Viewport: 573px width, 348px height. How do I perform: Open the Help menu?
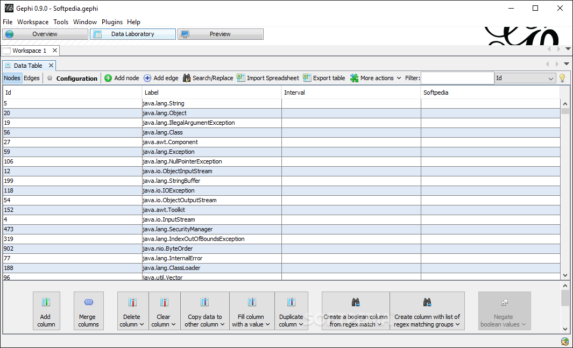pos(134,22)
